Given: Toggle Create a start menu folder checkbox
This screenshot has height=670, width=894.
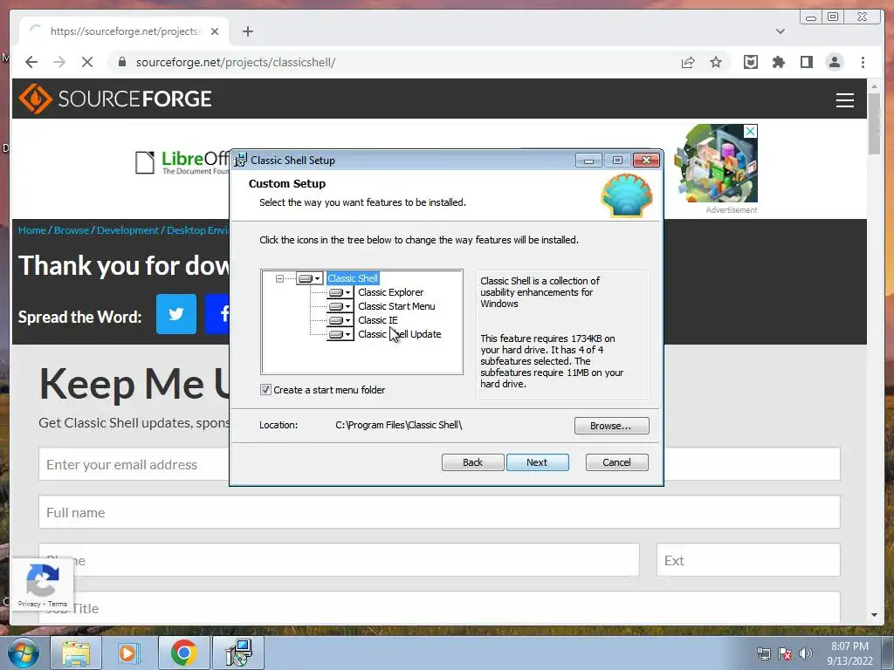Looking at the screenshot, I should click(265, 390).
